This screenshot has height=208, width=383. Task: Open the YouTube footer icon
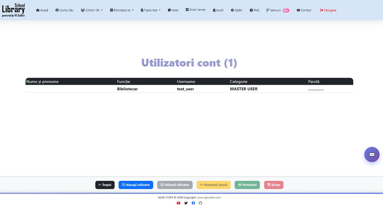tap(179, 203)
